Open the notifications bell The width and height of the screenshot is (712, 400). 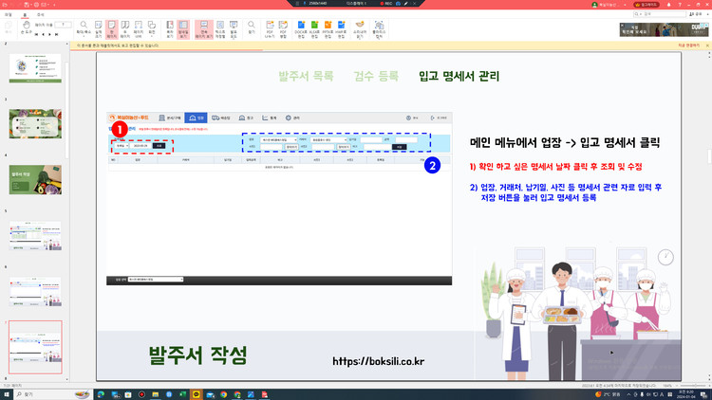tap(668, 5)
